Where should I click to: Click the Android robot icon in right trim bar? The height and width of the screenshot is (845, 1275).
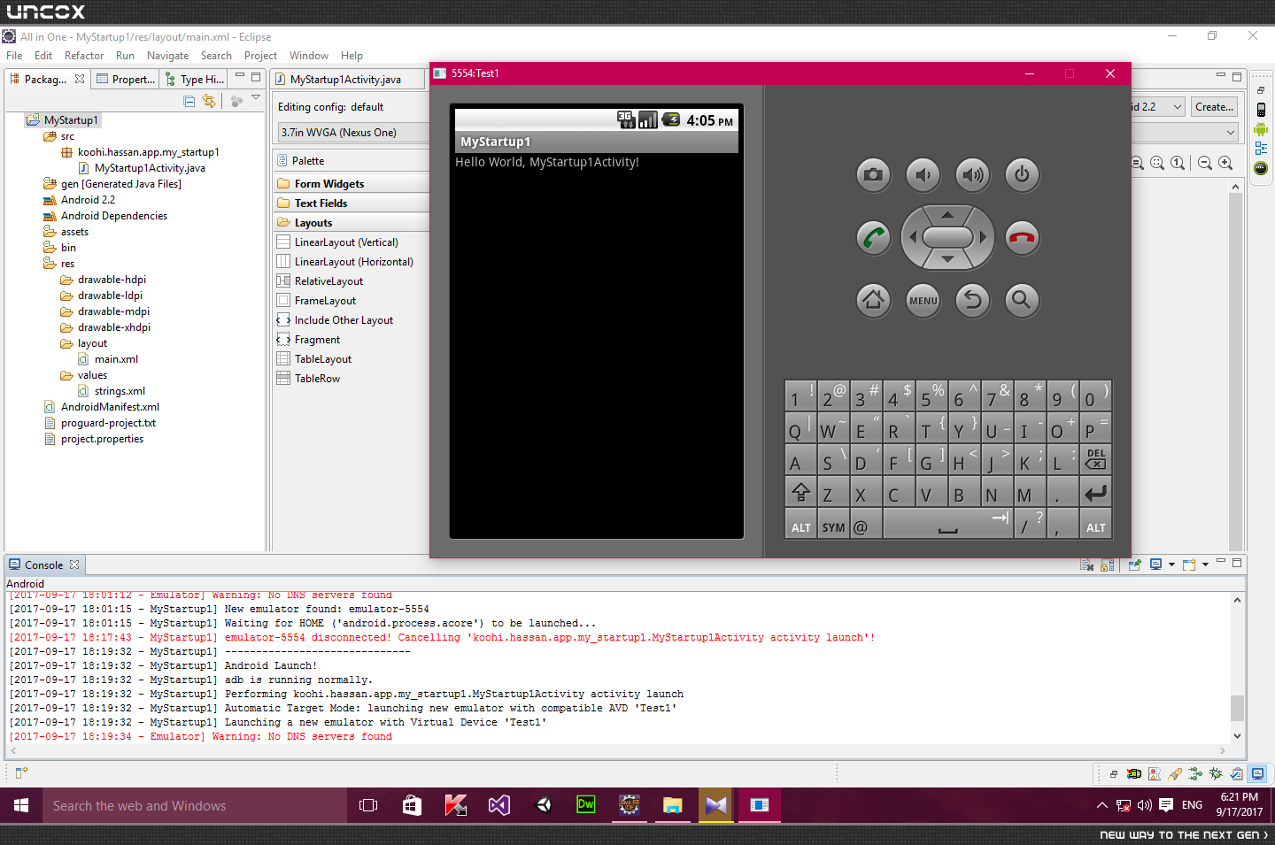(x=1261, y=129)
